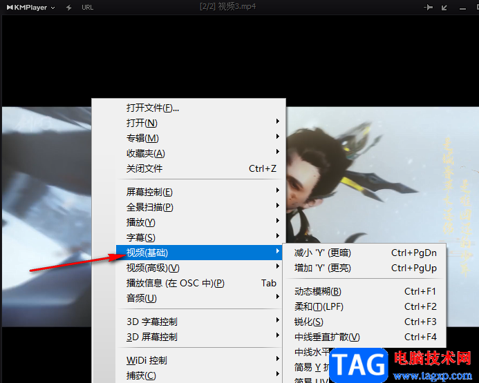Choose 减小 'Y' (更暗) option
Image resolution: width=479 pixels, height=383 pixels.
[365, 253]
